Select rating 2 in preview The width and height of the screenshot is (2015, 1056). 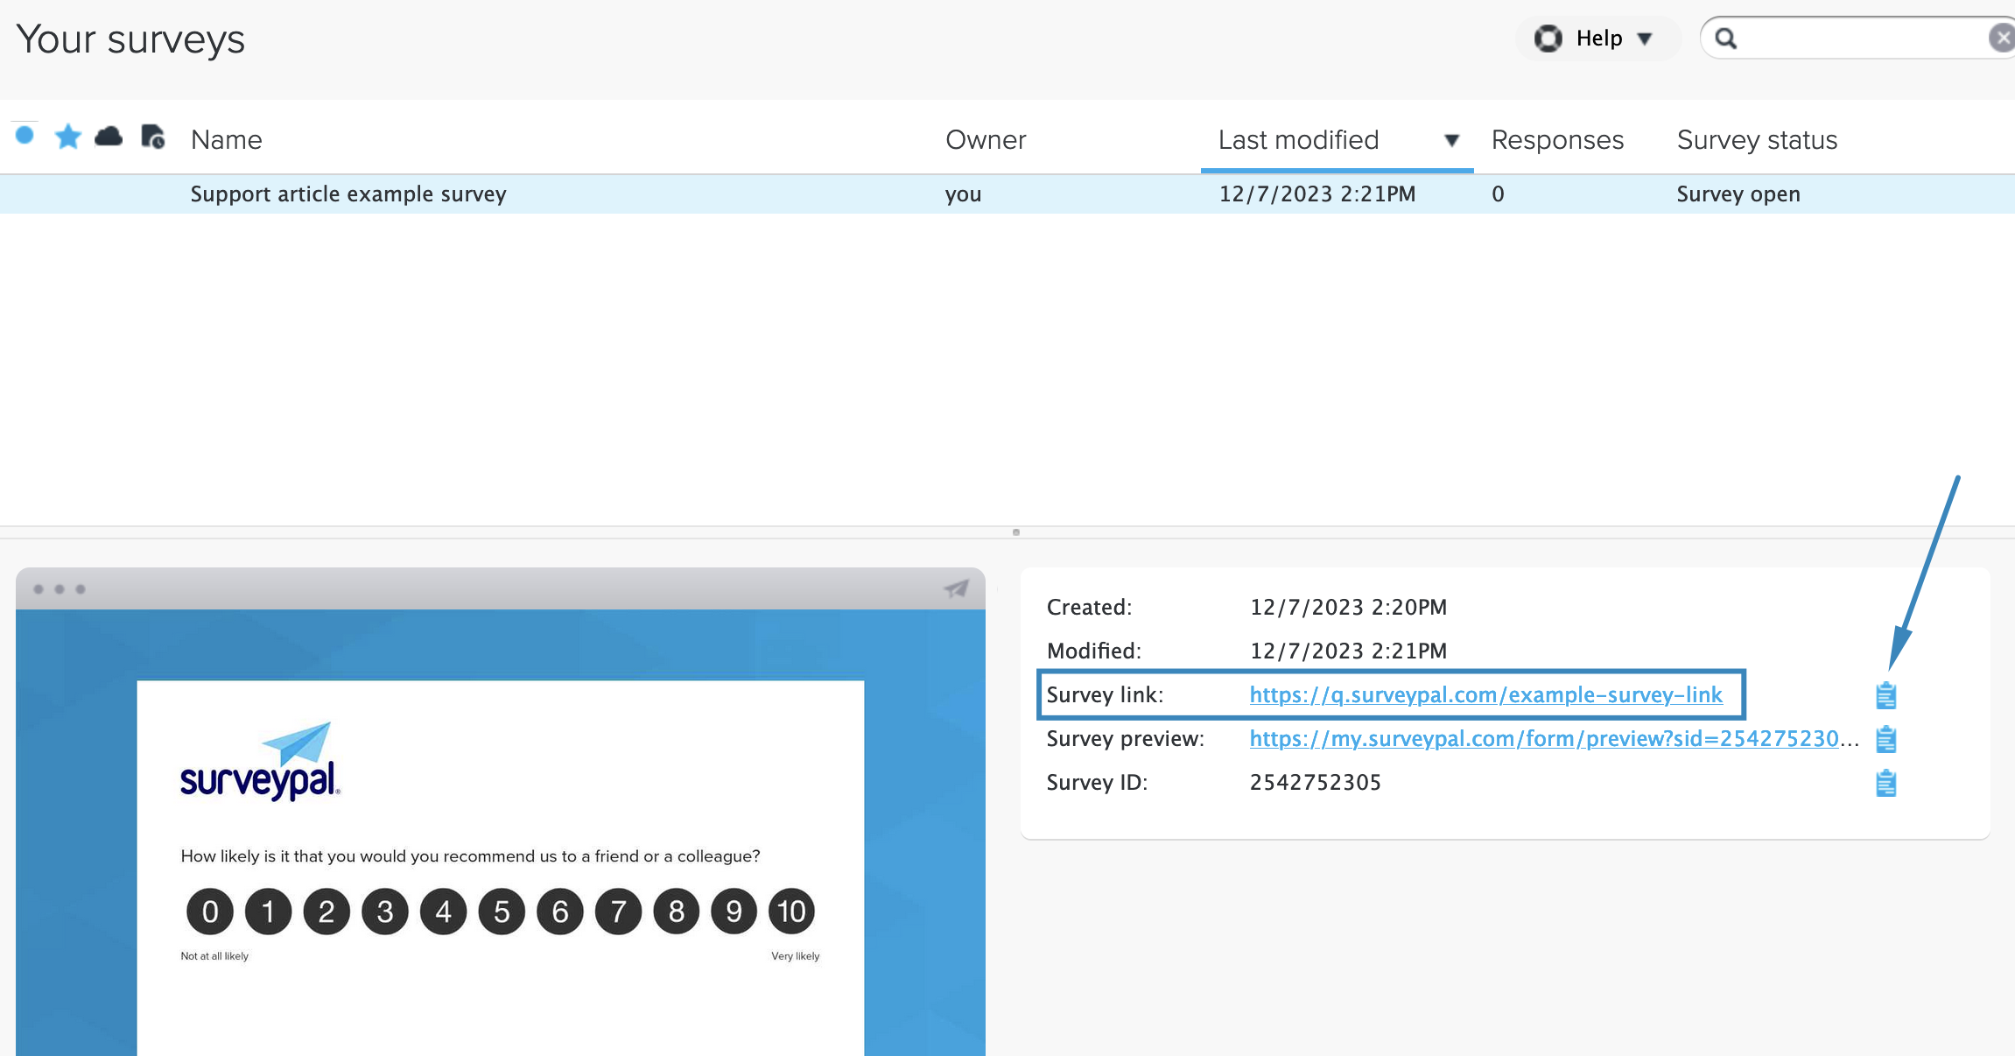click(x=326, y=912)
